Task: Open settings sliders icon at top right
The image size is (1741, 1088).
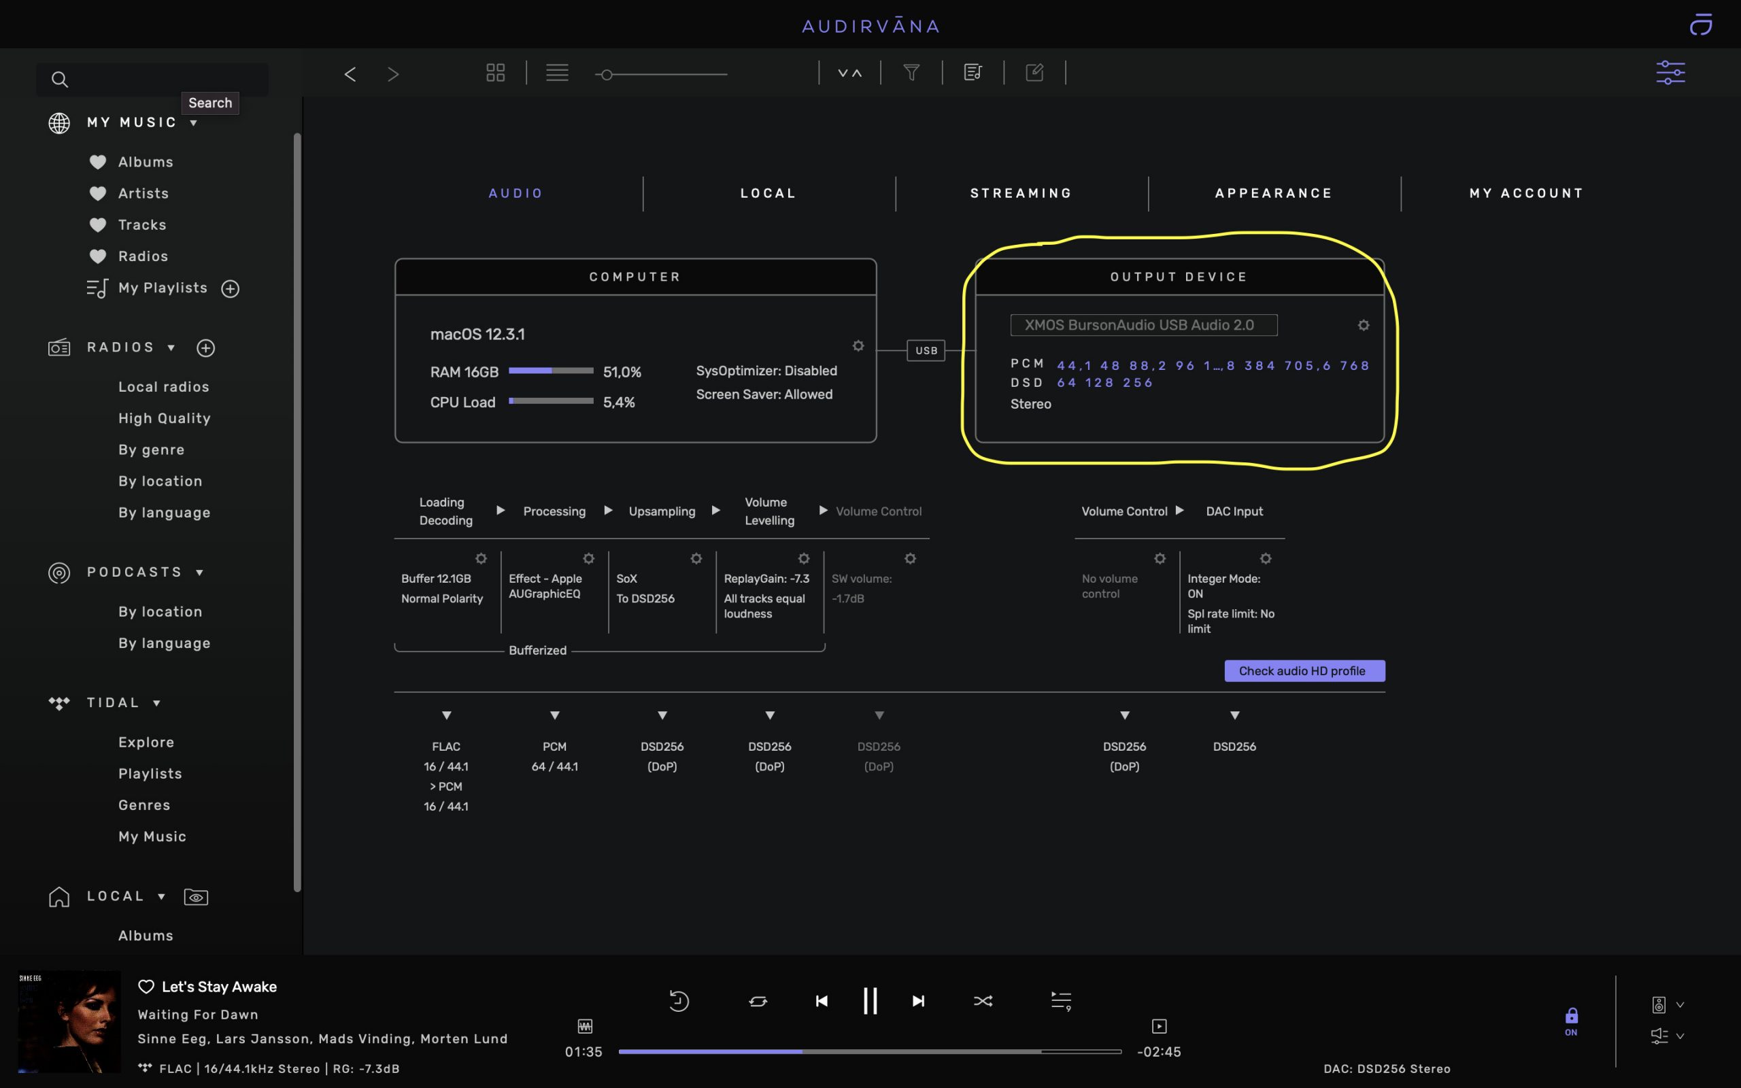Action: [1670, 73]
